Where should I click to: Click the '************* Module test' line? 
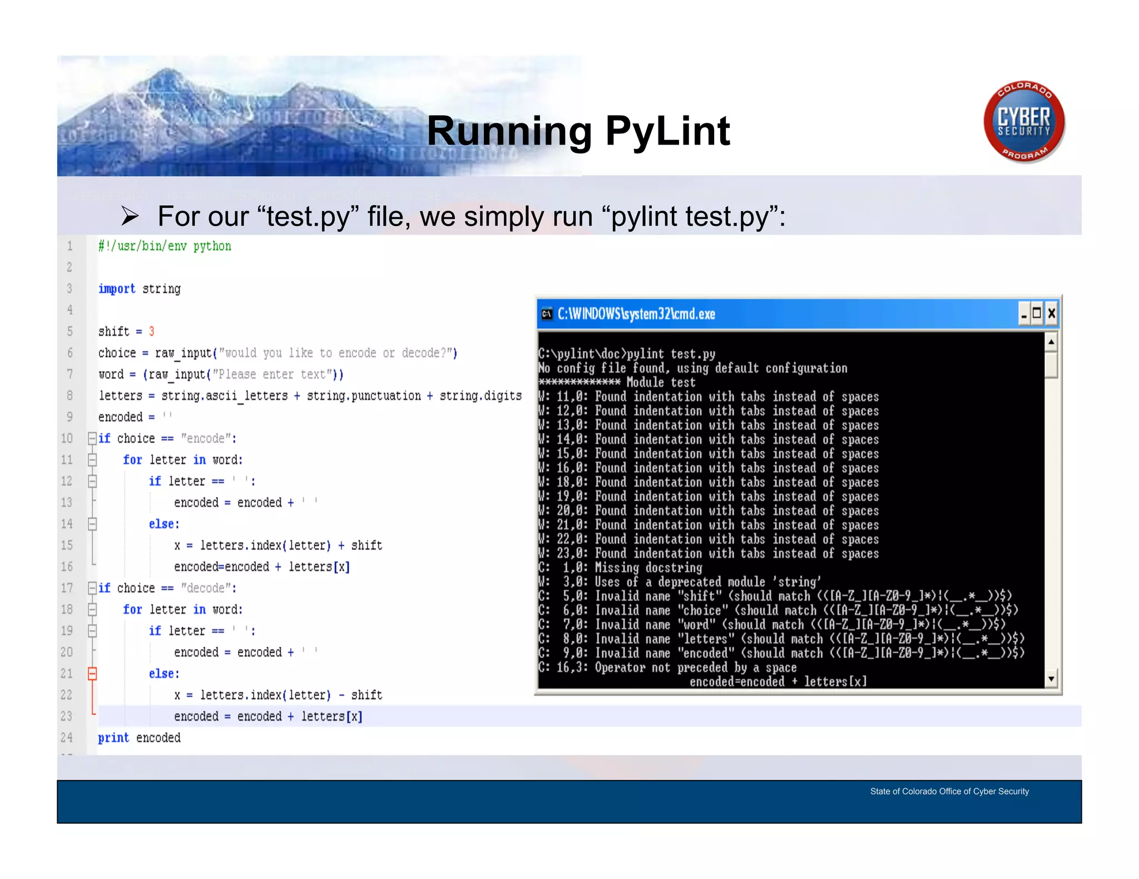(617, 382)
